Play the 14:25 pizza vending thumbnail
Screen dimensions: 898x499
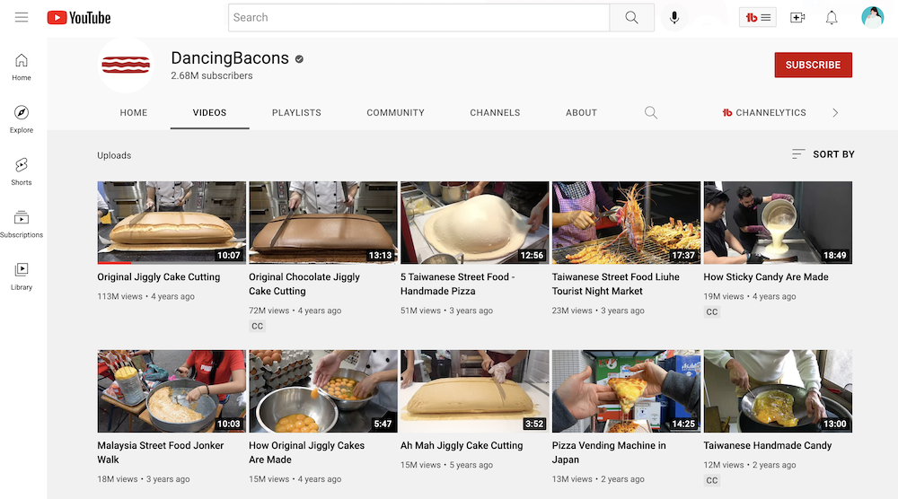click(626, 390)
